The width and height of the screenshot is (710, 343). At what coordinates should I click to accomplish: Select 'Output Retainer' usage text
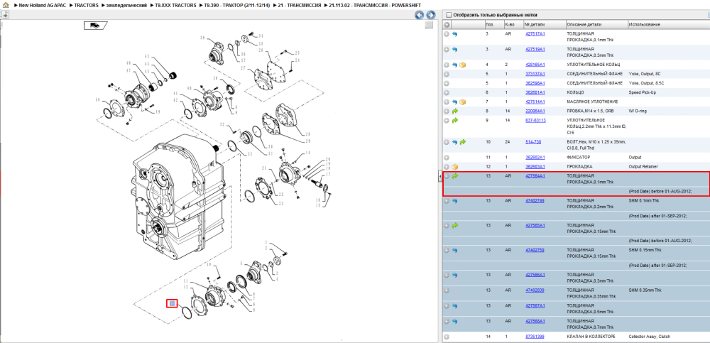click(643, 167)
